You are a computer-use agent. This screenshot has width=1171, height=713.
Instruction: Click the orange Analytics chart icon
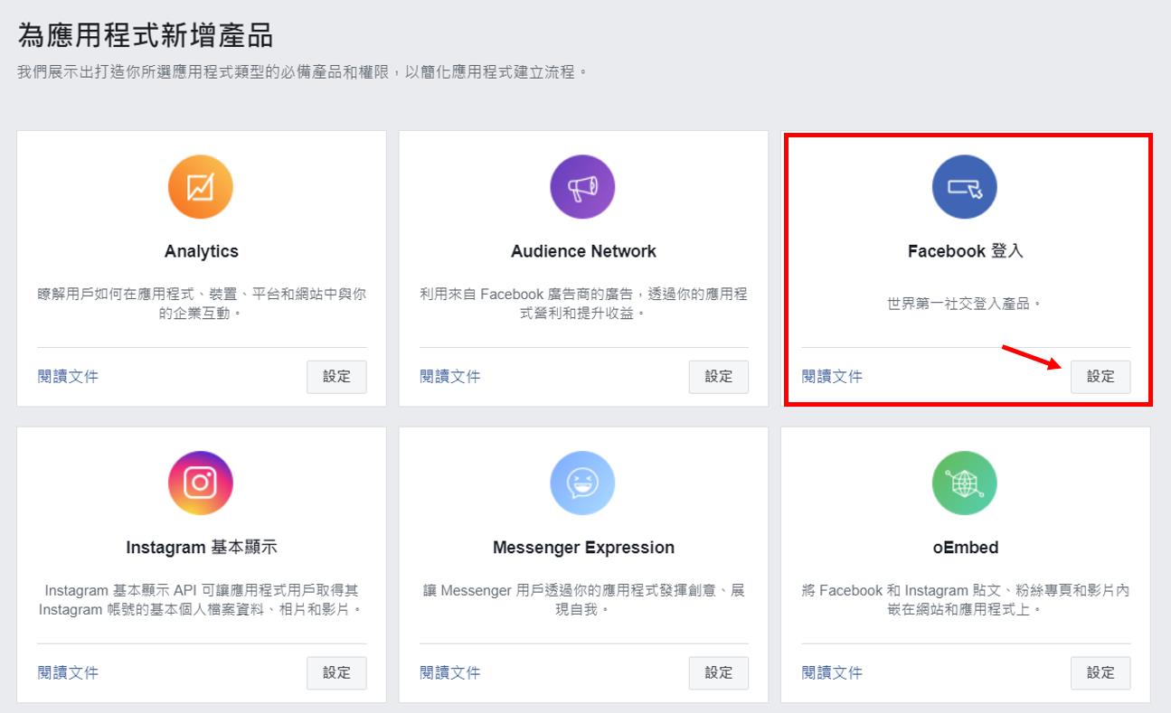[201, 187]
